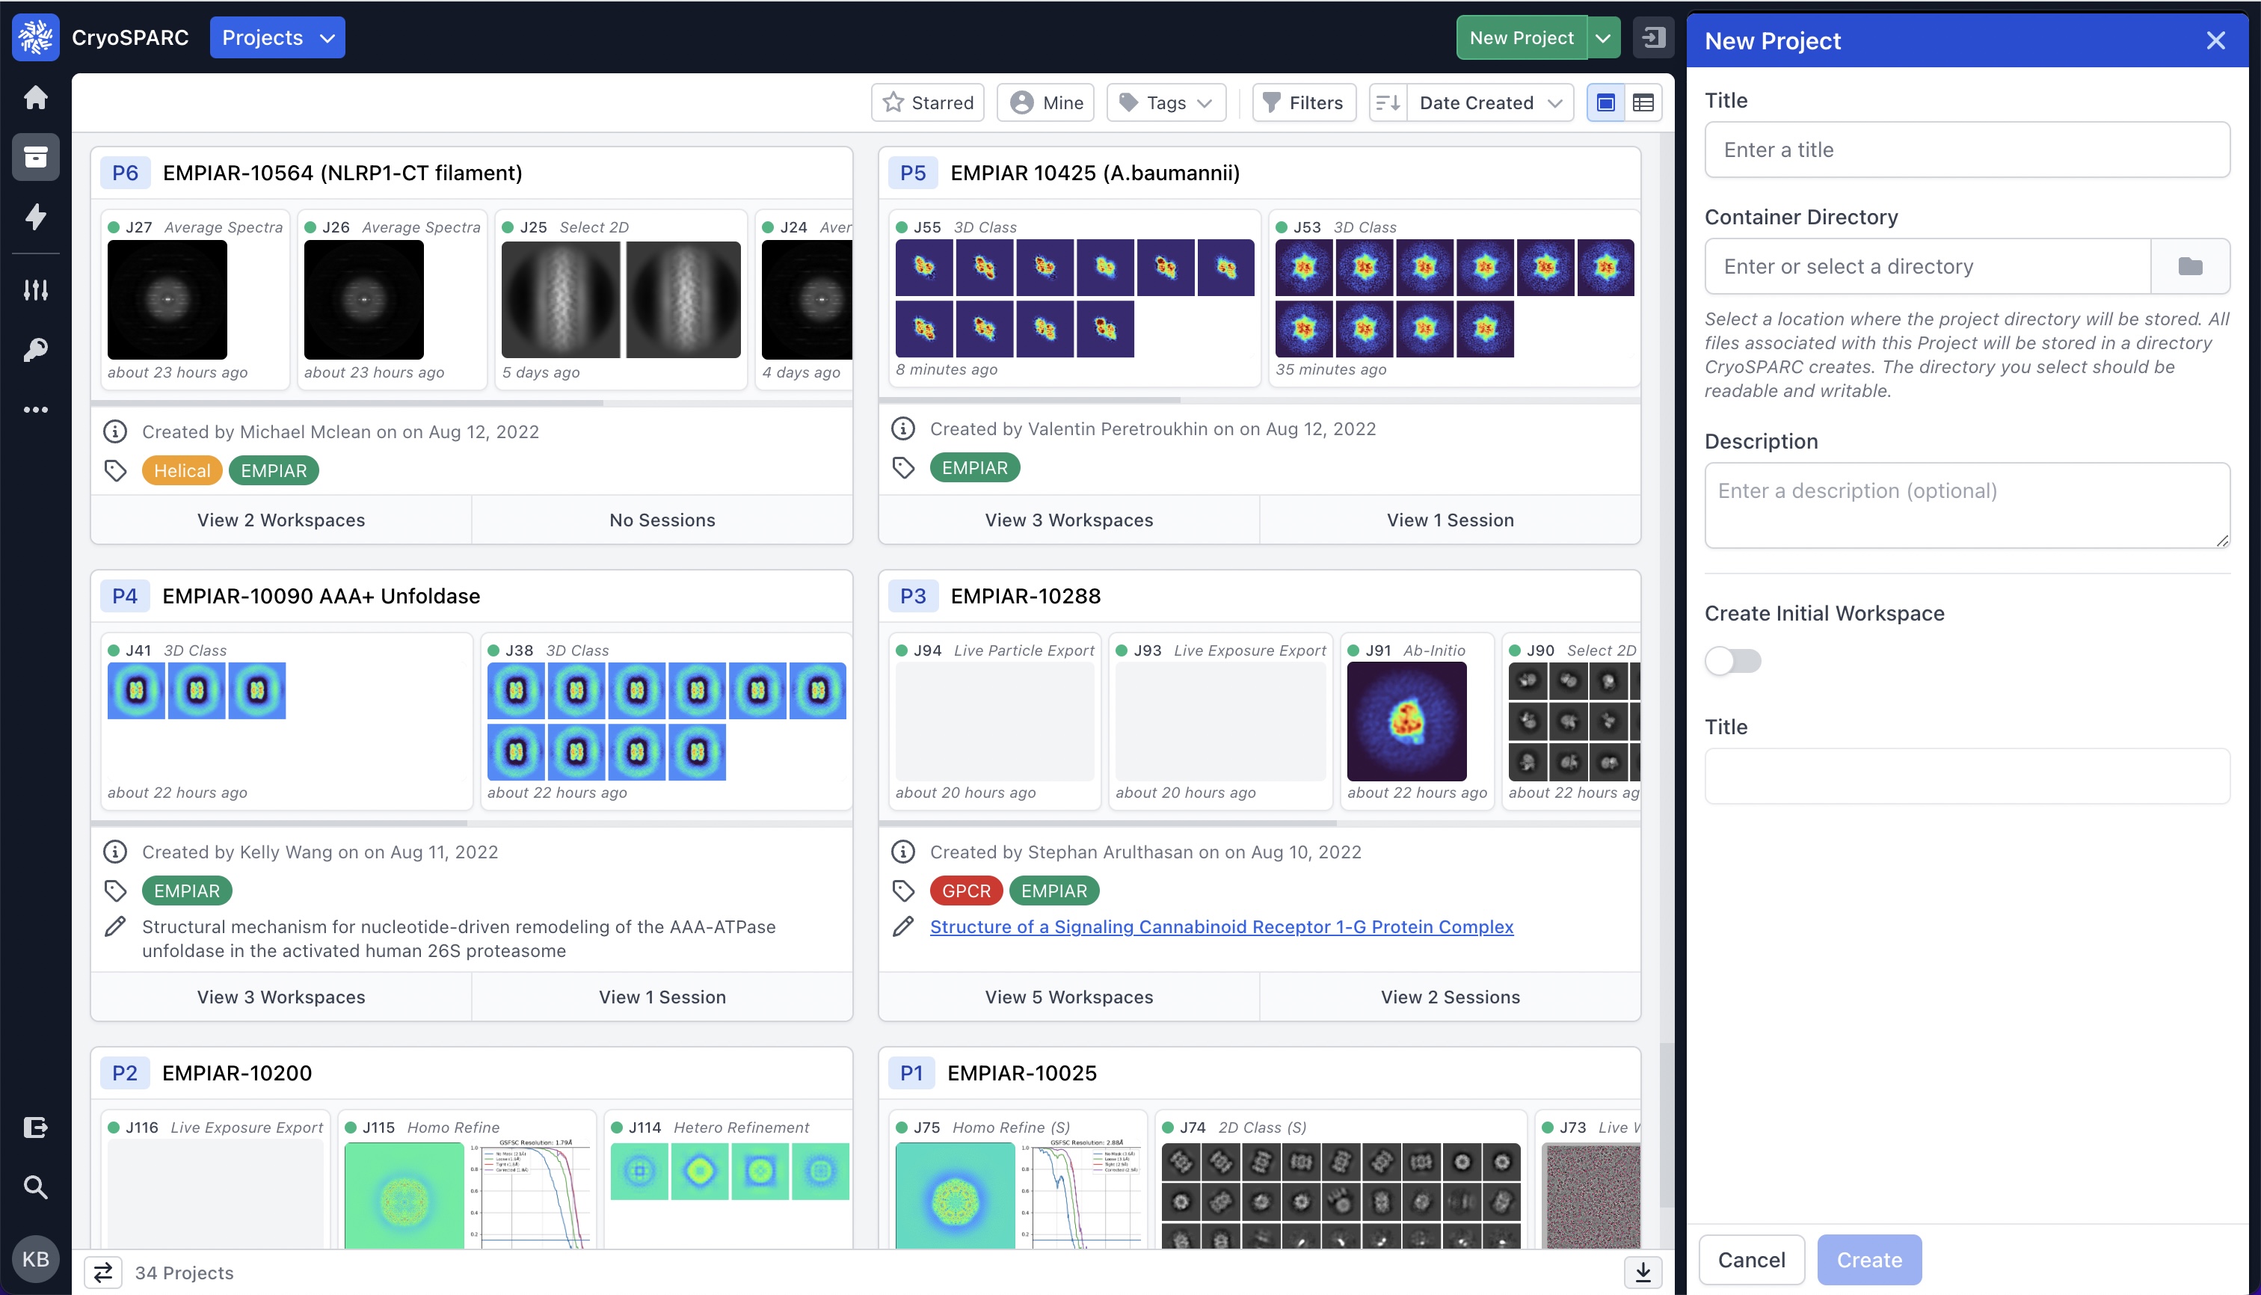Open View 2 Sessions for P3
Image resolution: width=2261 pixels, height=1295 pixels.
click(x=1449, y=997)
